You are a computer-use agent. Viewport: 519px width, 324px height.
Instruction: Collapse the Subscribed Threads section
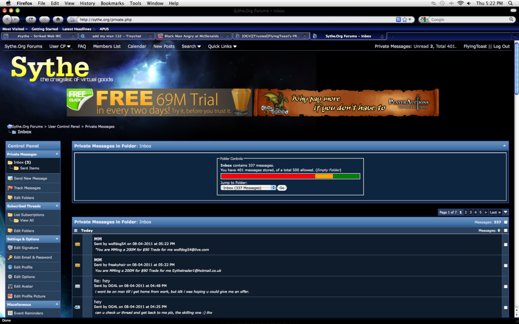point(57,206)
